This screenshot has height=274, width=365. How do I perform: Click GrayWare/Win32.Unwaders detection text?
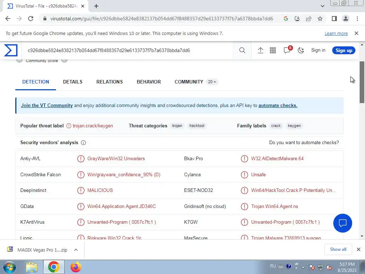[x=116, y=158]
